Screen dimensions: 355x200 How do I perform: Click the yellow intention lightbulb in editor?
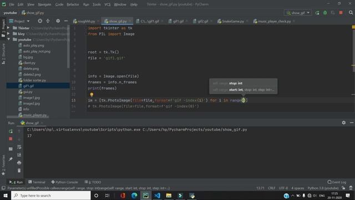pyautogui.click(x=92, y=94)
